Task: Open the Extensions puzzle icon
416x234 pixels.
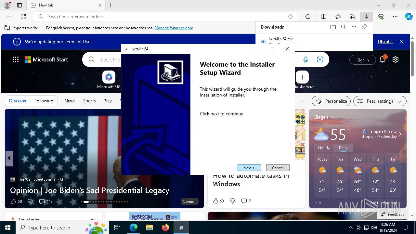Action: pyautogui.click(x=308, y=17)
